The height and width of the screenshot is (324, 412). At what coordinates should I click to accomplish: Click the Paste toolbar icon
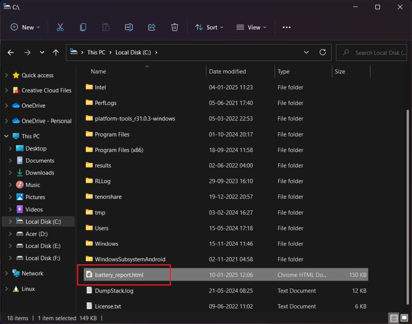106,27
